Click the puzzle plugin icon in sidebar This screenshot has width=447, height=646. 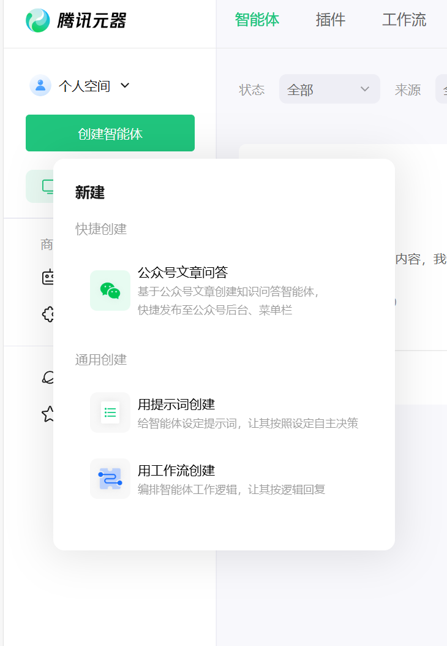[48, 314]
